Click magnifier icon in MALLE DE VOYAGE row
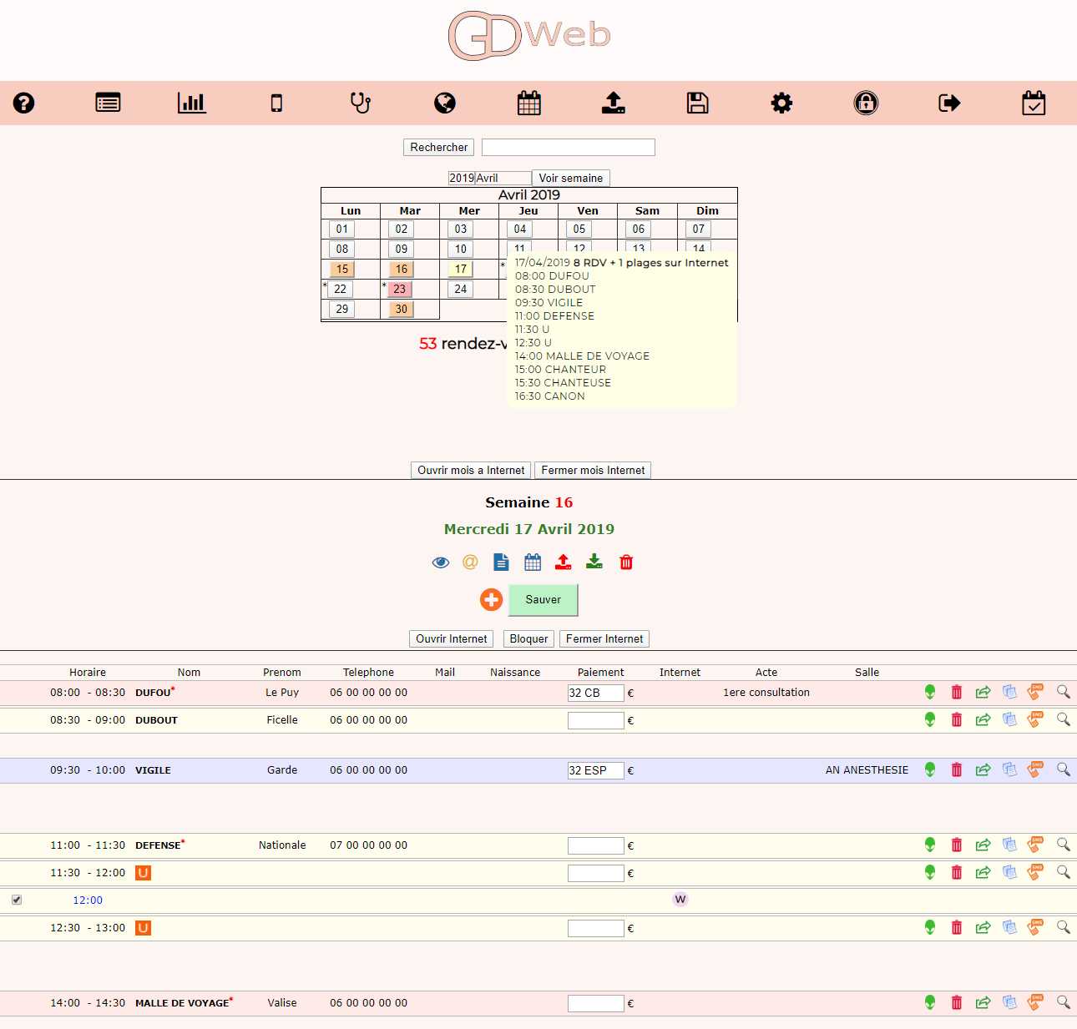Screen dimensions: 1077x1029 click(x=1064, y=1002)
